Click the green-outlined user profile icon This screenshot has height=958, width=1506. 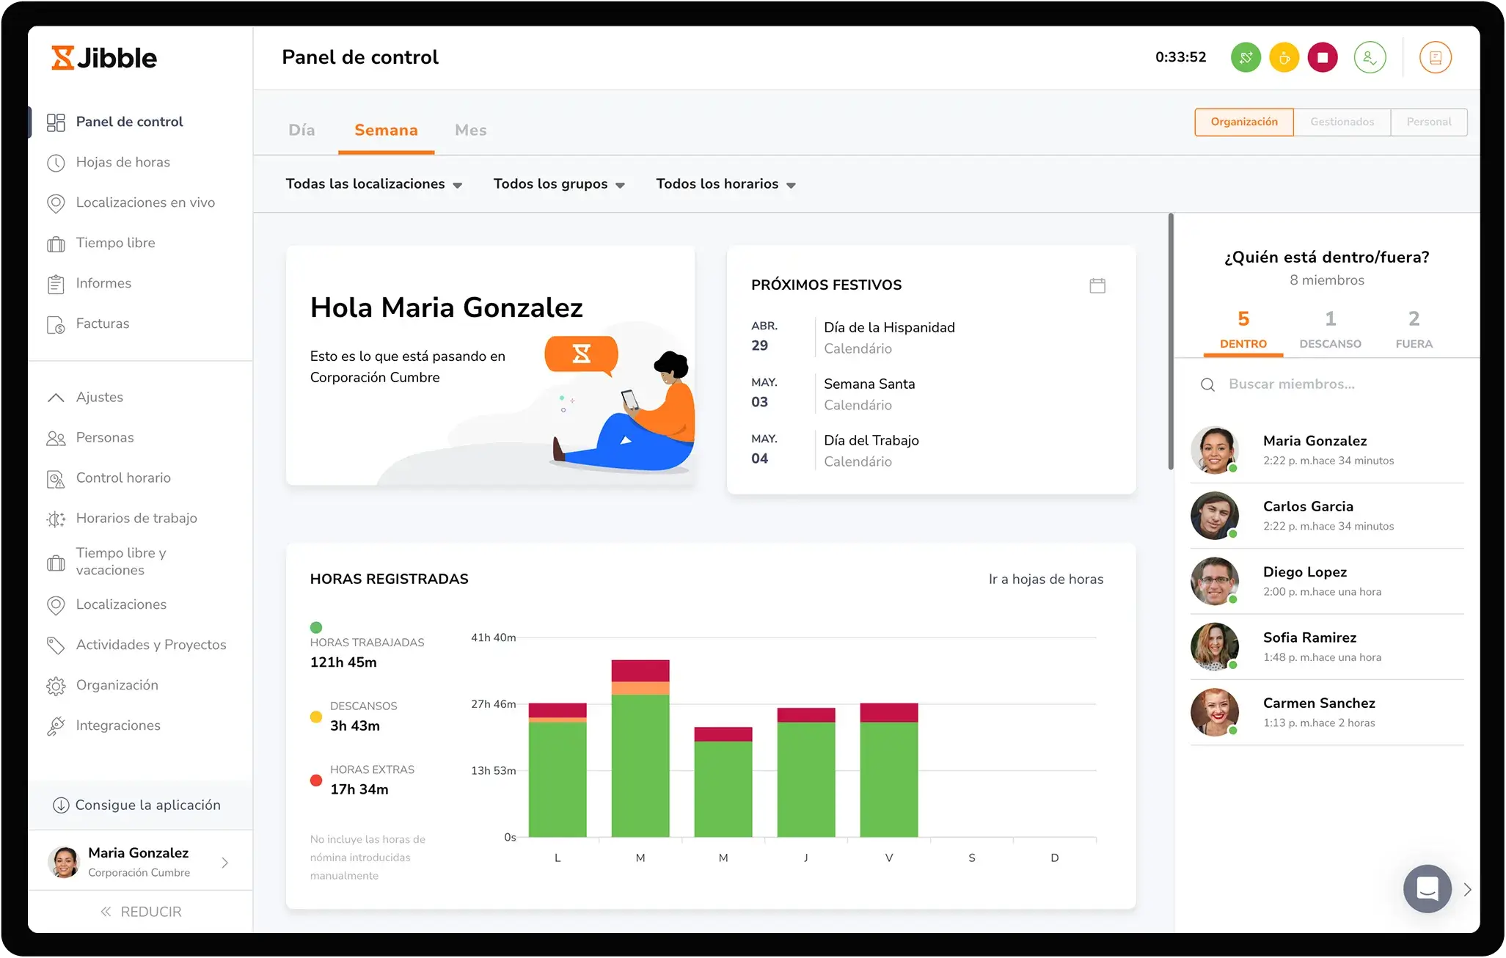[x=1370, y=57]
